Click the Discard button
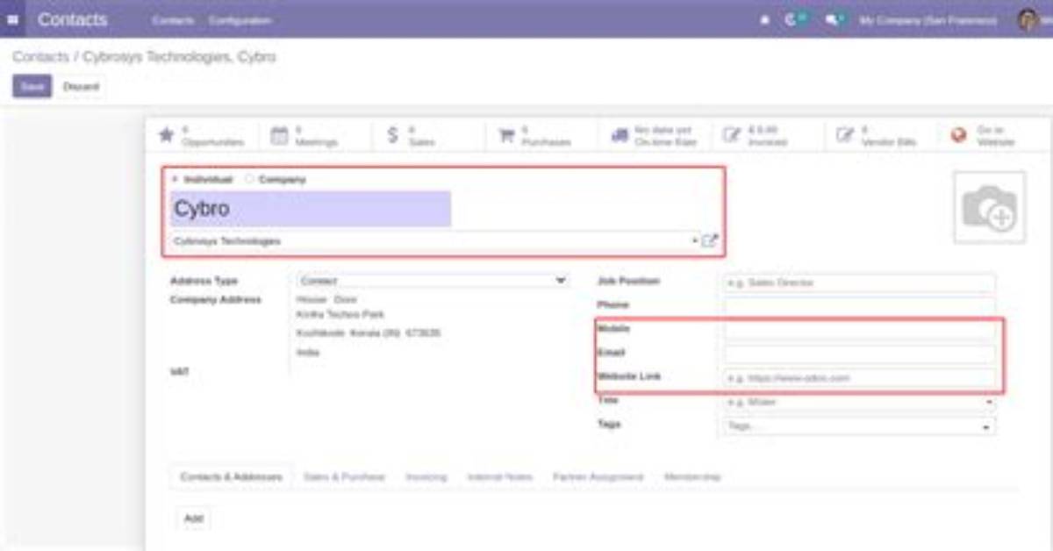This screenshot has height=551, width=1053. 81,87
